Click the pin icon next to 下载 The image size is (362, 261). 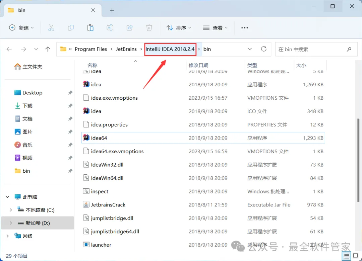click(70, 106)
